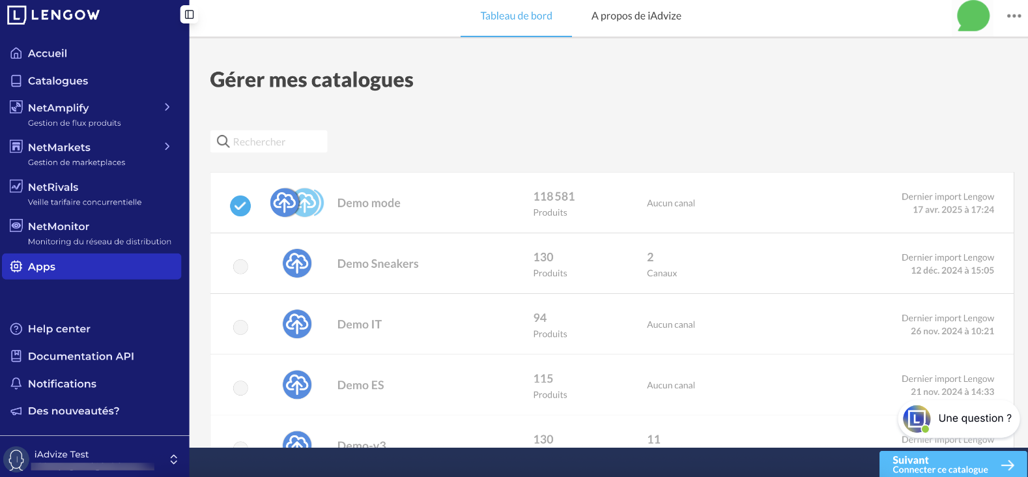Click the Documentation API bookmark icon
Screen dimensions: 1028x477
point(16,356)
